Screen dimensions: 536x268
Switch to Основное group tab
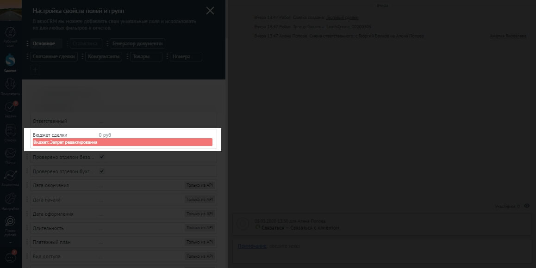click(44, 44)
